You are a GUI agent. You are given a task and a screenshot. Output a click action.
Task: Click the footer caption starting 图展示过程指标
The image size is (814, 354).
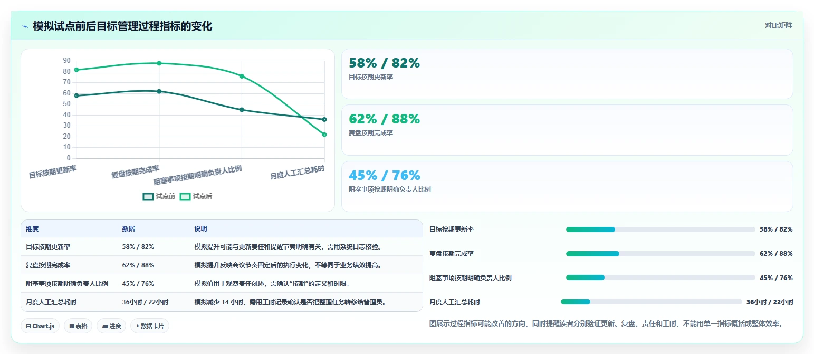click(x=607, y=323)
